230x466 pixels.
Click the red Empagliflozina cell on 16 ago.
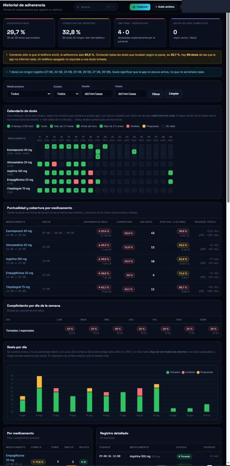pos(76,181)
